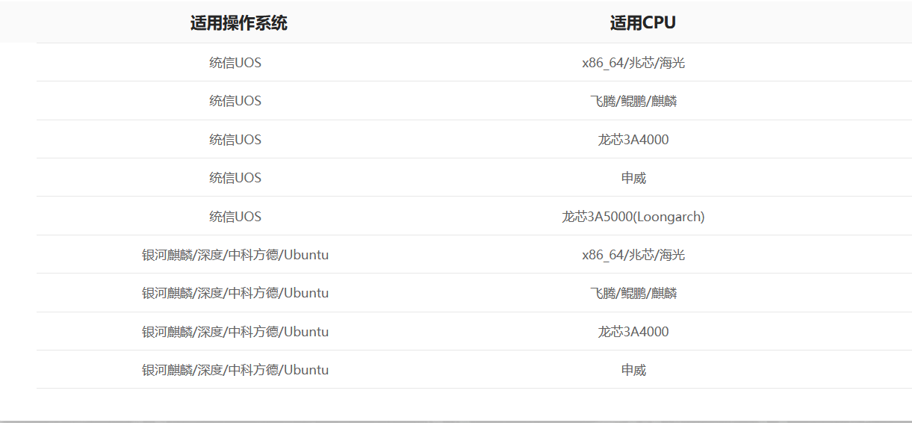Select 统信UOS cell beside 飞腾/鲲鹏/麒麟
The height and width of the screenshot is (423, 912).
pos(235,101)
